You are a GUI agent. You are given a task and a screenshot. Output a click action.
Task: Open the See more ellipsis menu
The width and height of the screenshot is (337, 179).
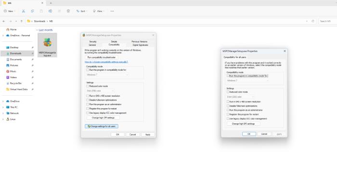point(112,11)
